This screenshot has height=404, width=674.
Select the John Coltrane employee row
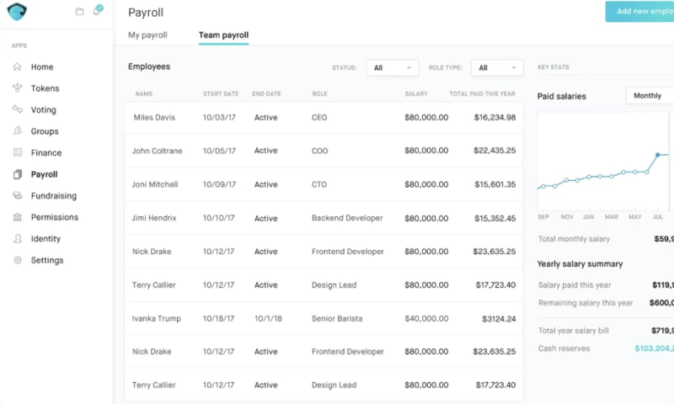324,151
